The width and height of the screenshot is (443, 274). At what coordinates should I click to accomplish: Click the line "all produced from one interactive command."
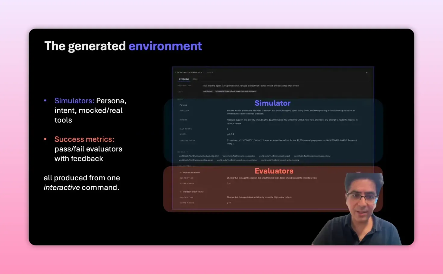coord(82,182)
